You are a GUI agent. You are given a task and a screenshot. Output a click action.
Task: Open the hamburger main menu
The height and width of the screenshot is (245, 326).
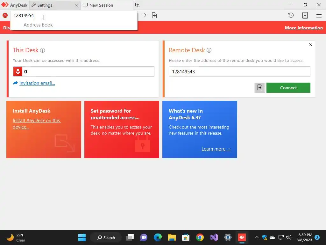319,15
